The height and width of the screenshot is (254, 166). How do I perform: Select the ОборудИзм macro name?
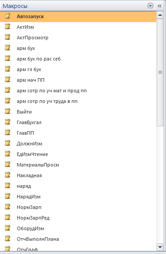point(30,228)
